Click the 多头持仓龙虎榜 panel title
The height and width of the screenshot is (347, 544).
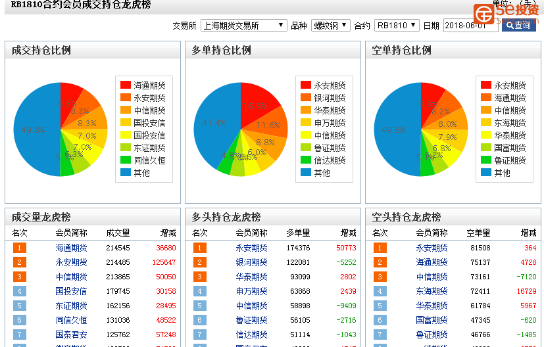226,217
